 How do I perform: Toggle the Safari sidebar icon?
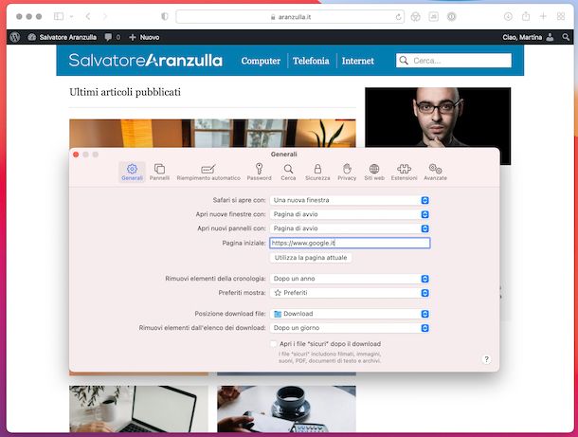tap(59, 16)
